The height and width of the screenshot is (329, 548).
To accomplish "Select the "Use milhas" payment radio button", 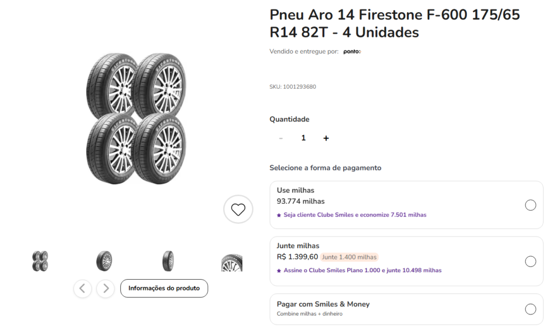I will [x=530, y=205].
